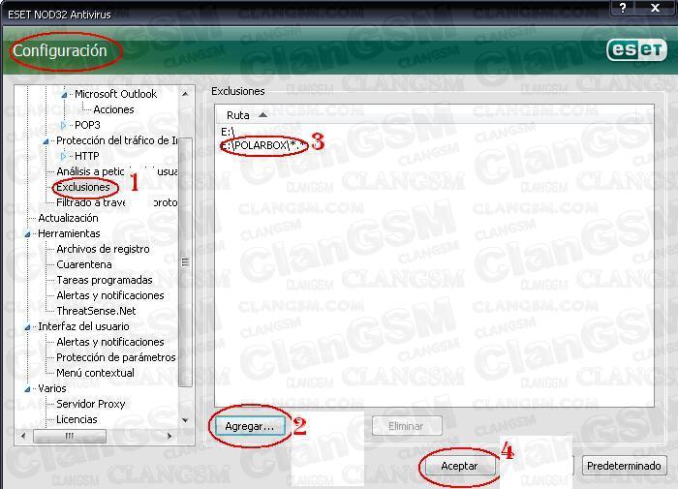Select Tareas programadas

point(105,280)
